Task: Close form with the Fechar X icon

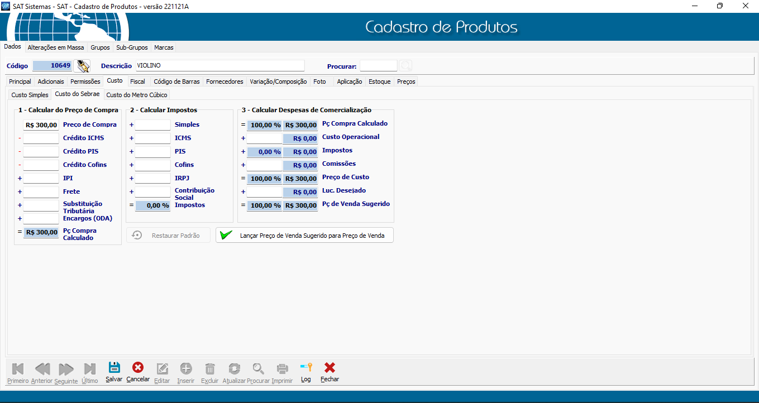Action: (x=330, y=368)
